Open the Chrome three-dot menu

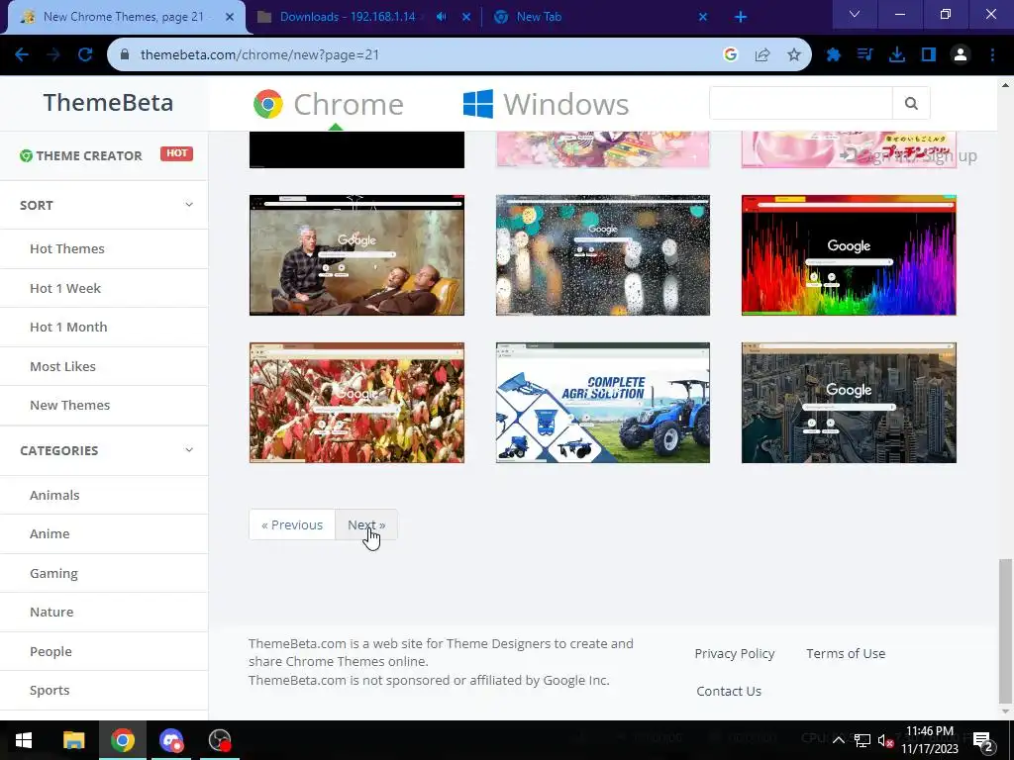[992, 55]
